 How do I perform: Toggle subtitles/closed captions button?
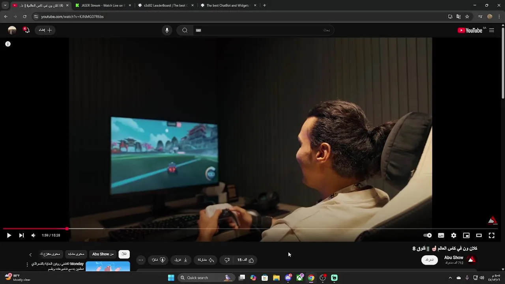click(x=441, y=235)
